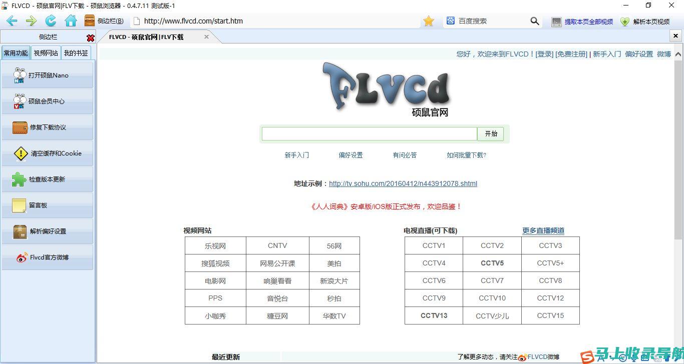Click 网易公开课 in video sites table
Viewport: 684px width, 364px height.
coord(277,263)
